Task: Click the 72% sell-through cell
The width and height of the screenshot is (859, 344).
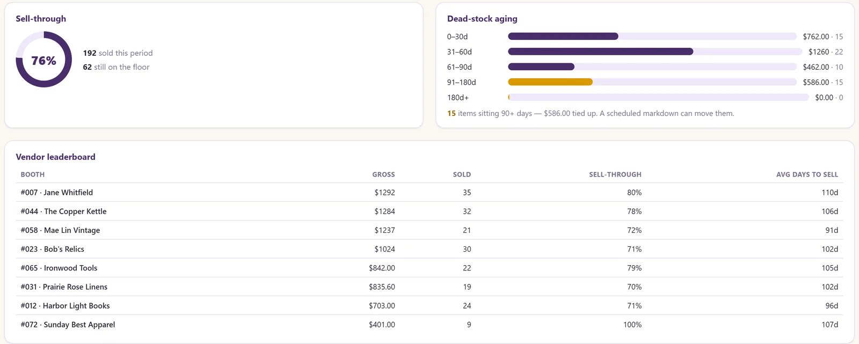Action: point(635,230)
